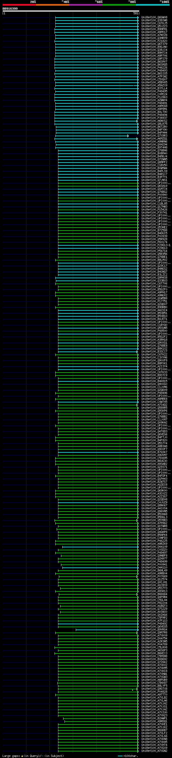Select label UniRef100_P48492
This screenshot has height=758, width=172.
[x=154, y=624]
